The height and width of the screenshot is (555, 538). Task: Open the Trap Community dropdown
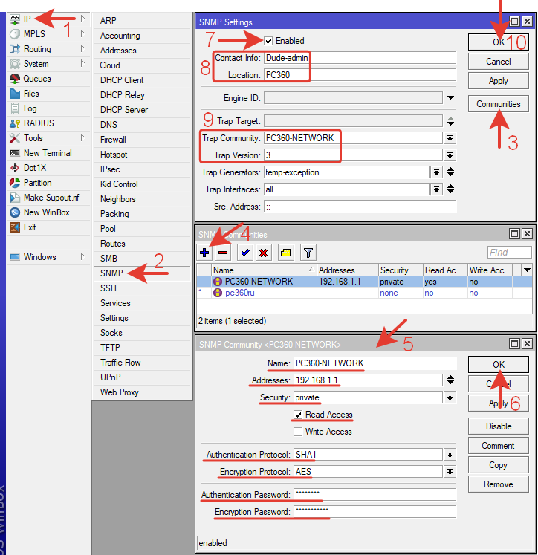[450, 138]
